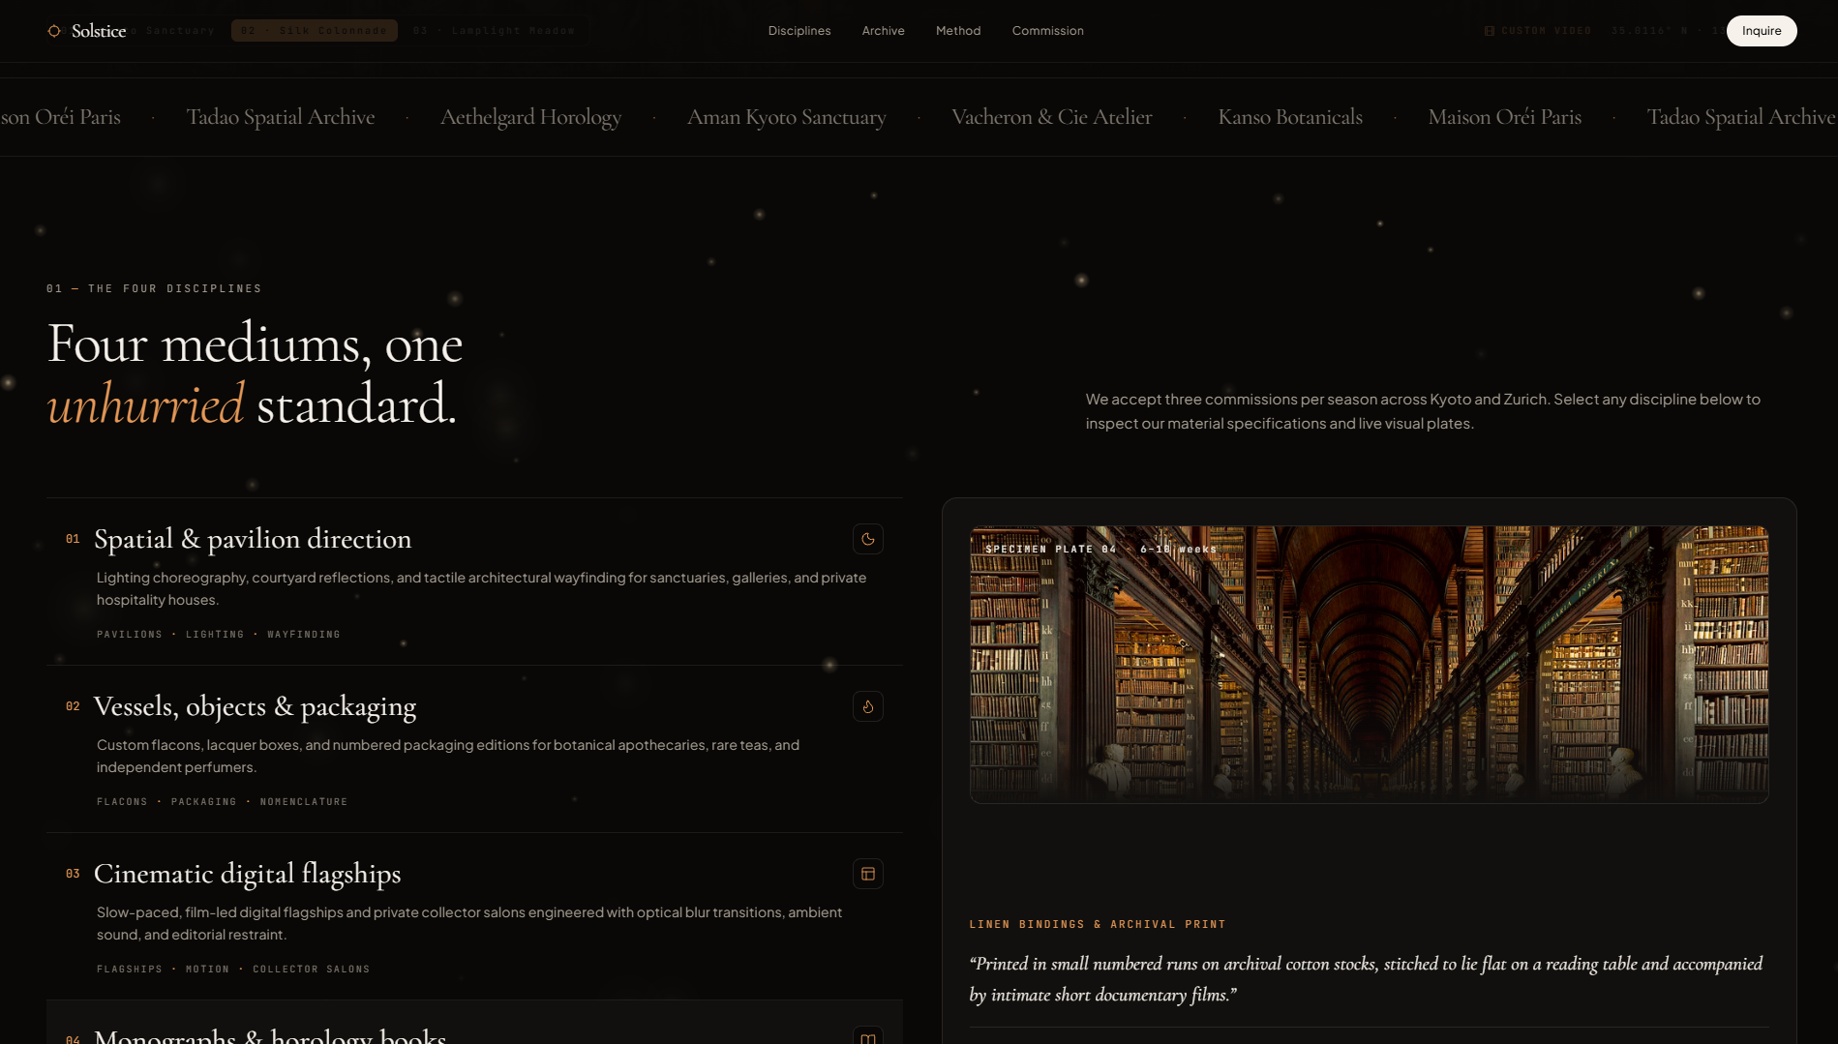Click the 01 — THE FOUR DISCIPLINES label
The height and width of the screenshot is (1044, 1838).
[x=154, y=289]
